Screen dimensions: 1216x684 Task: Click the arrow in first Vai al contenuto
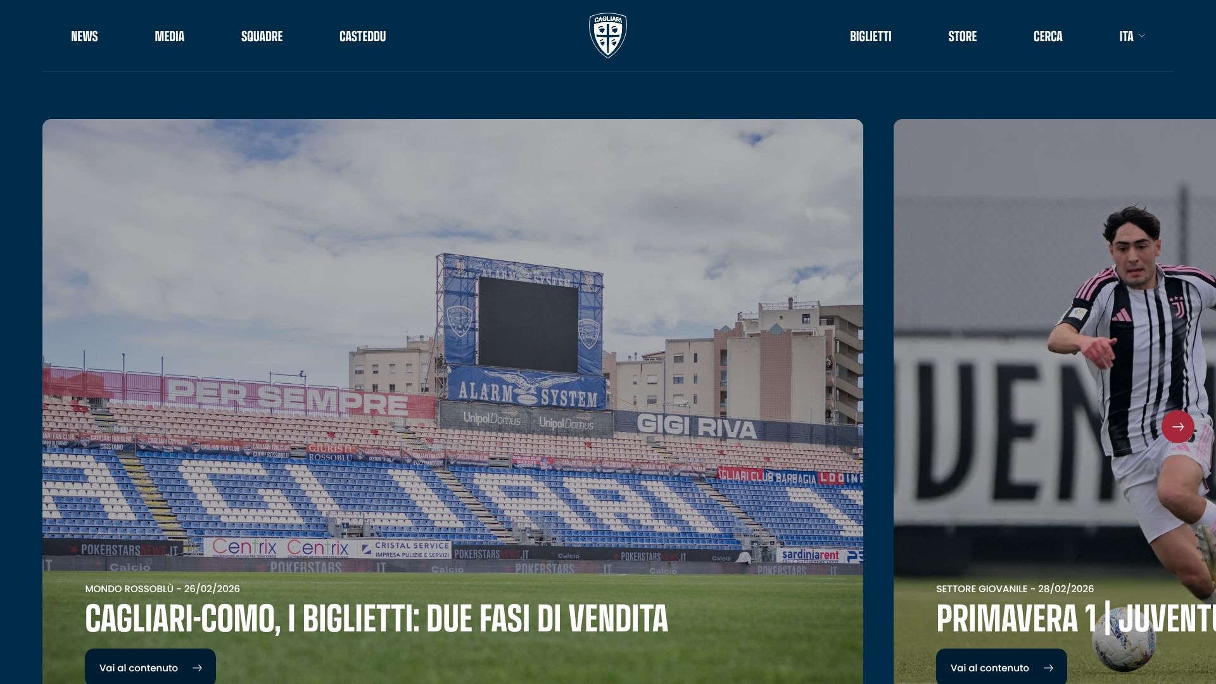[197, 668]
